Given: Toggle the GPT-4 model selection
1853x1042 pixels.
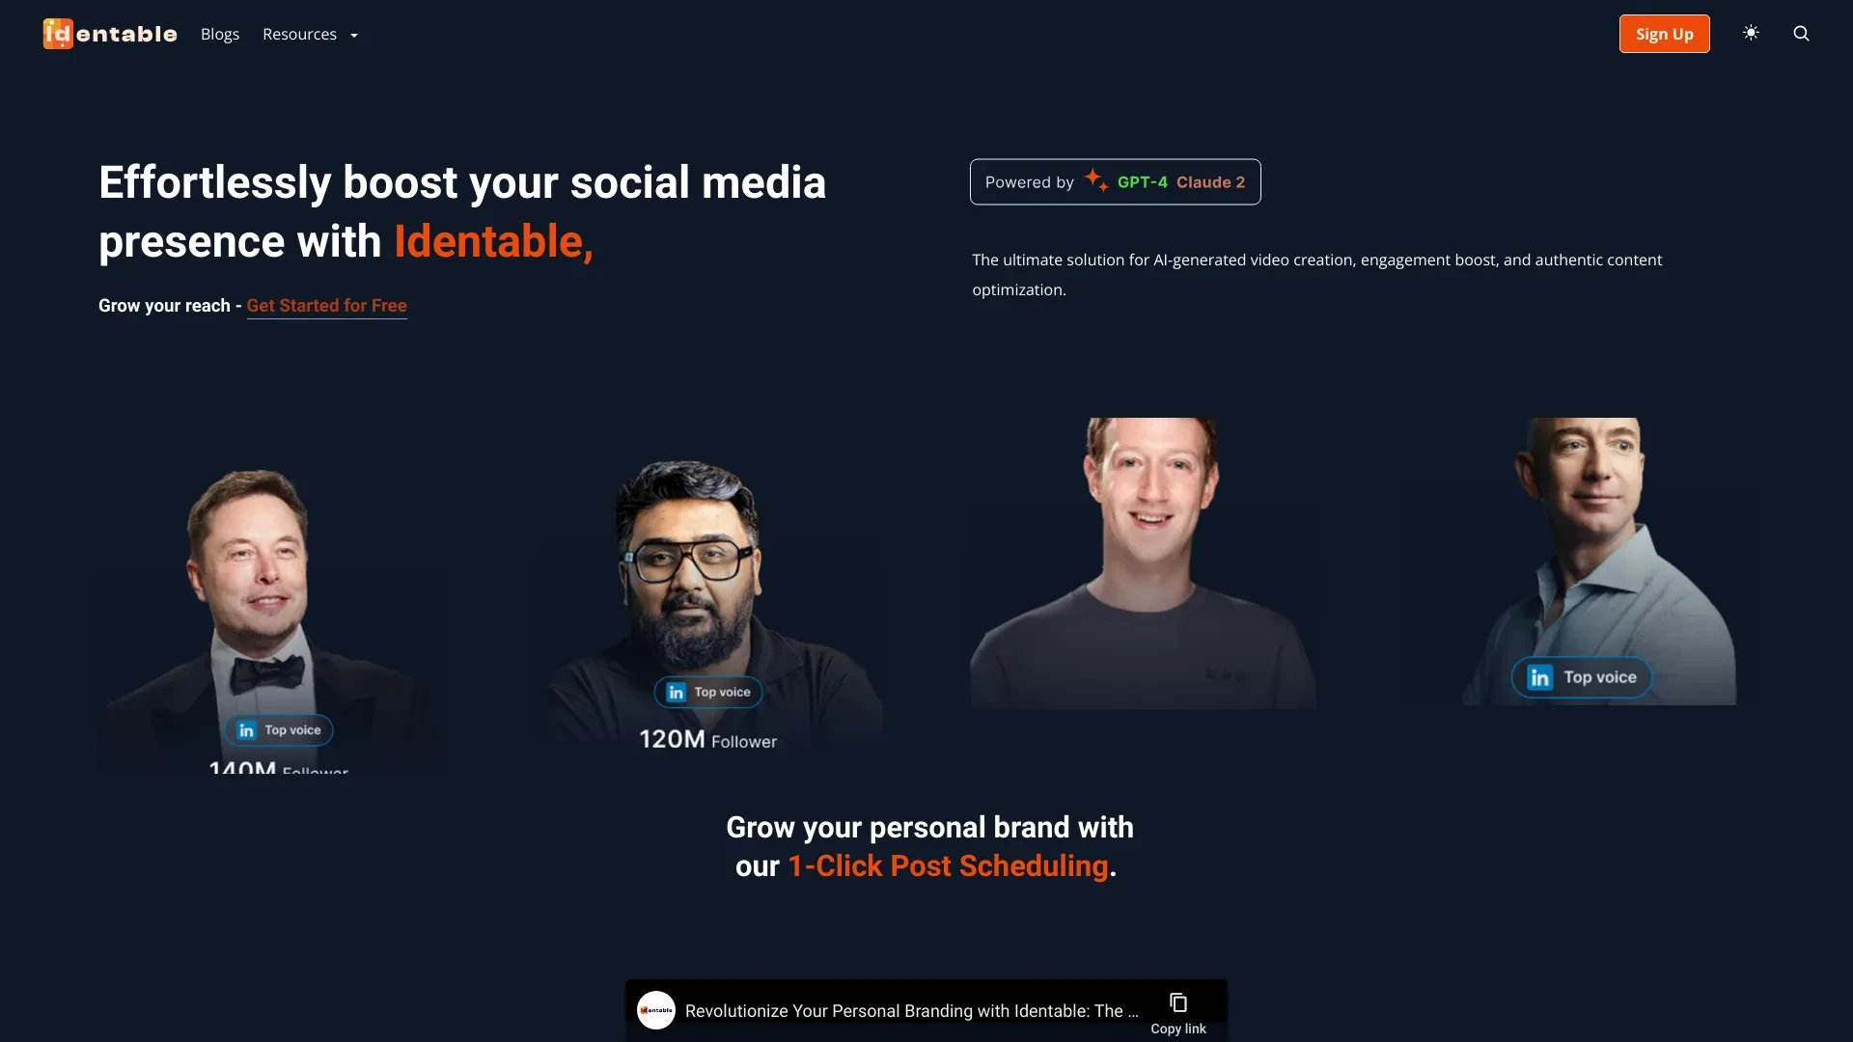Looking at the screenshot, I should (x=1142, y=183).
